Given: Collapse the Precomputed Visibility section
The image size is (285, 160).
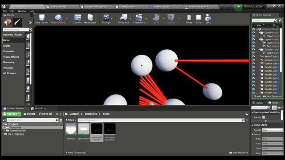Looking at the screenshot, I should [252, 112].
